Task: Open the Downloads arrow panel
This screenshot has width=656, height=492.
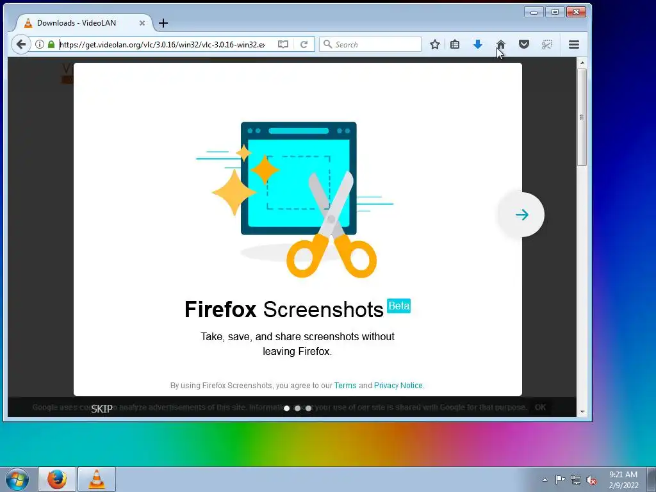Action: pyautogui.click(x=478, y=44)
